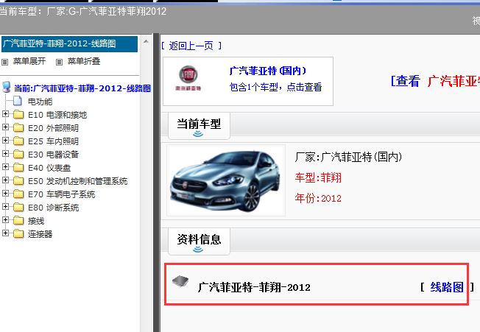This screenshot has height=332, width=480.
Task: Expand the E80 诊断系统 node
Action: (5, 207)
